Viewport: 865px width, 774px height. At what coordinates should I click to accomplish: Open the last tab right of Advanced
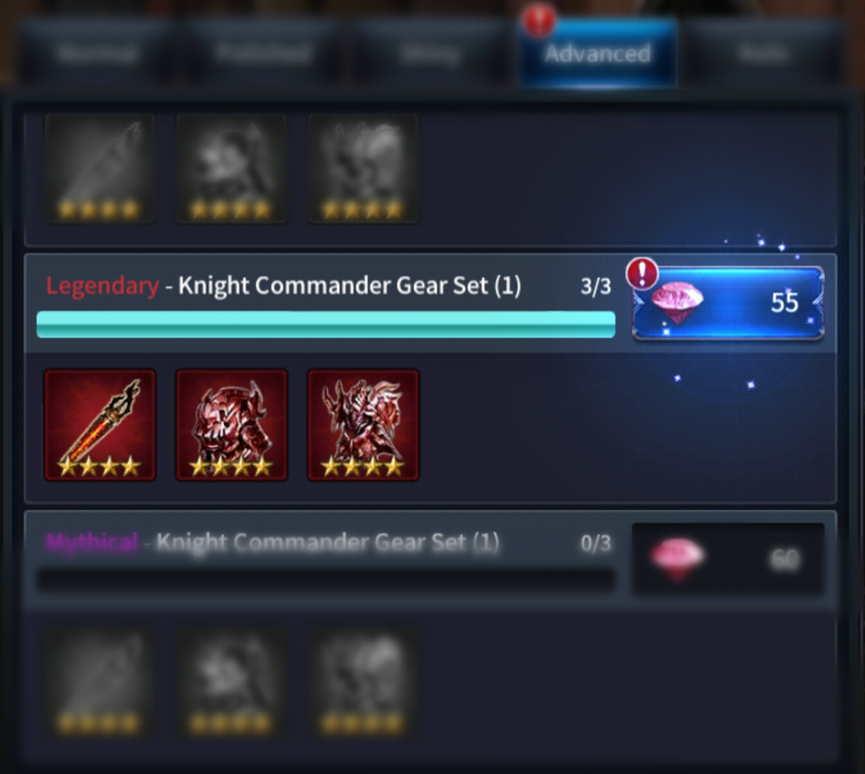coord(763,53)
